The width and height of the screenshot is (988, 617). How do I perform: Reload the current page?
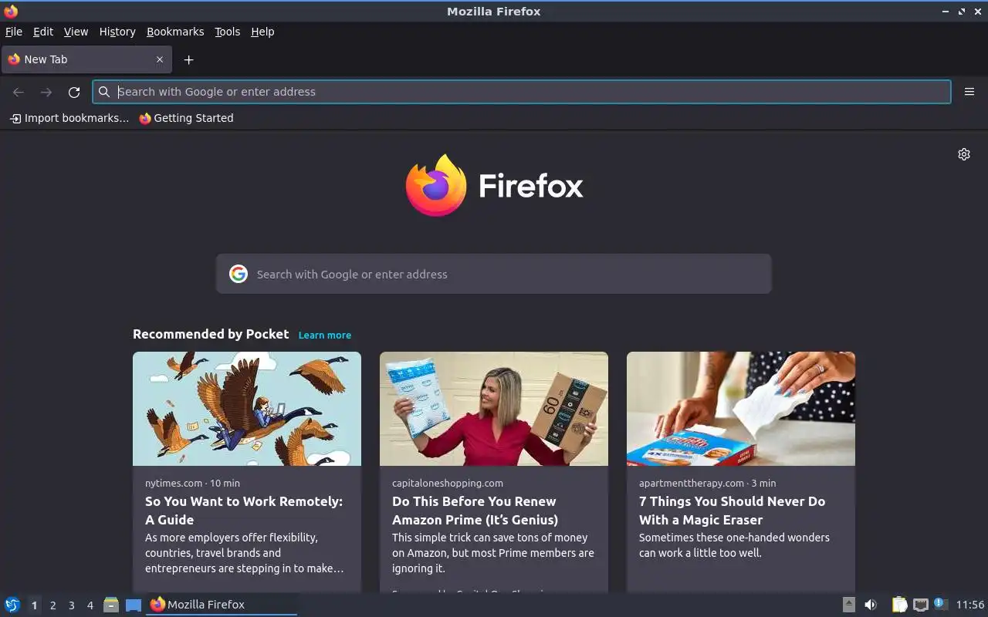[74, 92]
